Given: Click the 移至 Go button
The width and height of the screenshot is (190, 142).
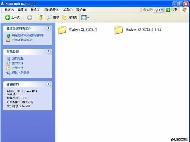Looking at the screenshot, I should coord(172,10).
